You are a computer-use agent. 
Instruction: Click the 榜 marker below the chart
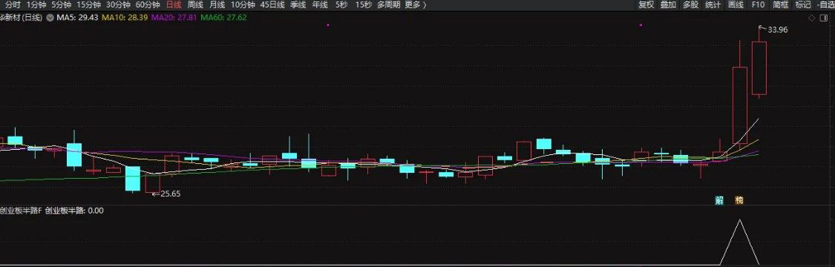point(739,200)
